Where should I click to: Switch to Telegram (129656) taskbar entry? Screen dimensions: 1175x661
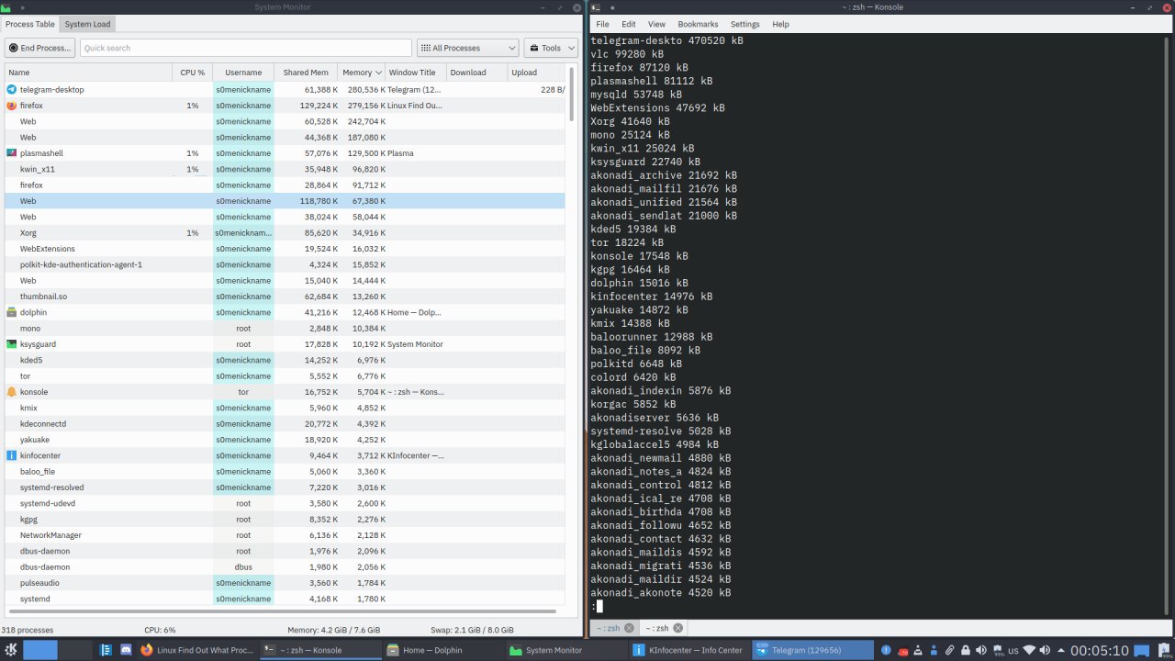pyautogui.click(x=811, y=650)
